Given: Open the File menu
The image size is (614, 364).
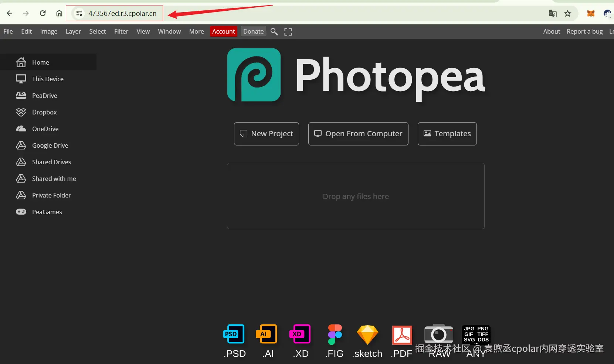Looking at the screenshot, I should point(8,31).
